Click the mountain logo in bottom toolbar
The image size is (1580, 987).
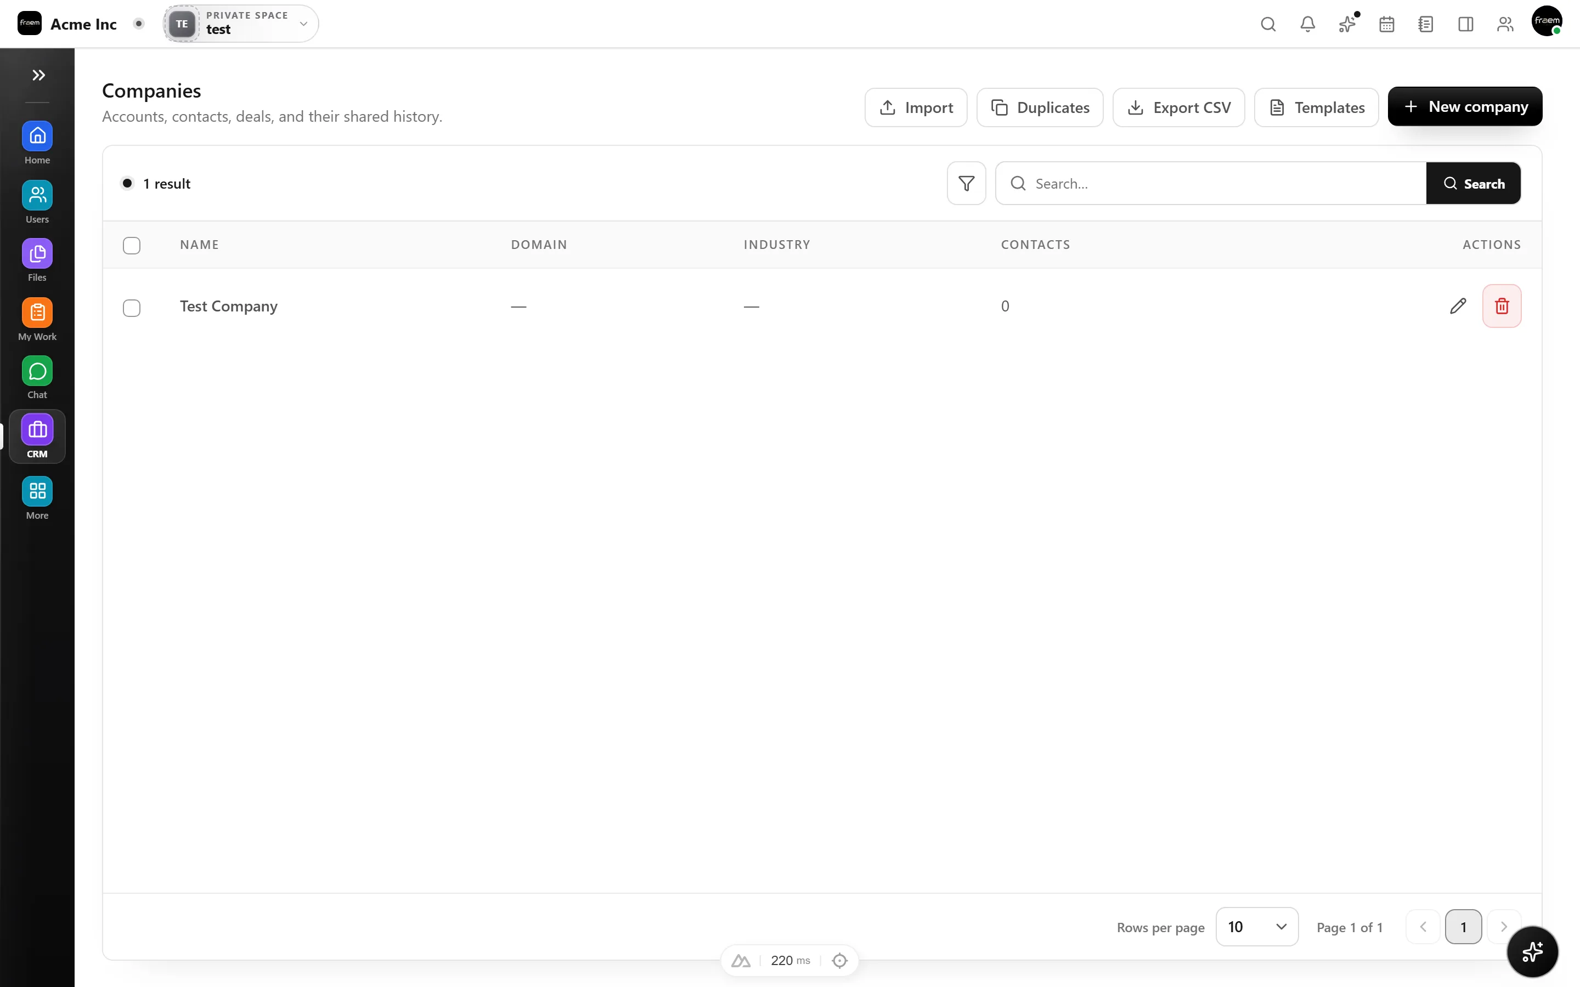coord(741,960)
